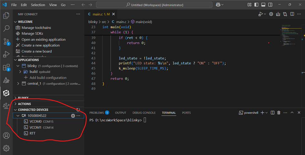Collapse the blinky application node
This screenshot has height=155, width=305.
pyautogui.click(x=18, y=66)
